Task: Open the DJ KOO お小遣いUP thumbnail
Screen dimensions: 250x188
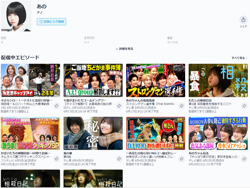Action: click(155, 133)
